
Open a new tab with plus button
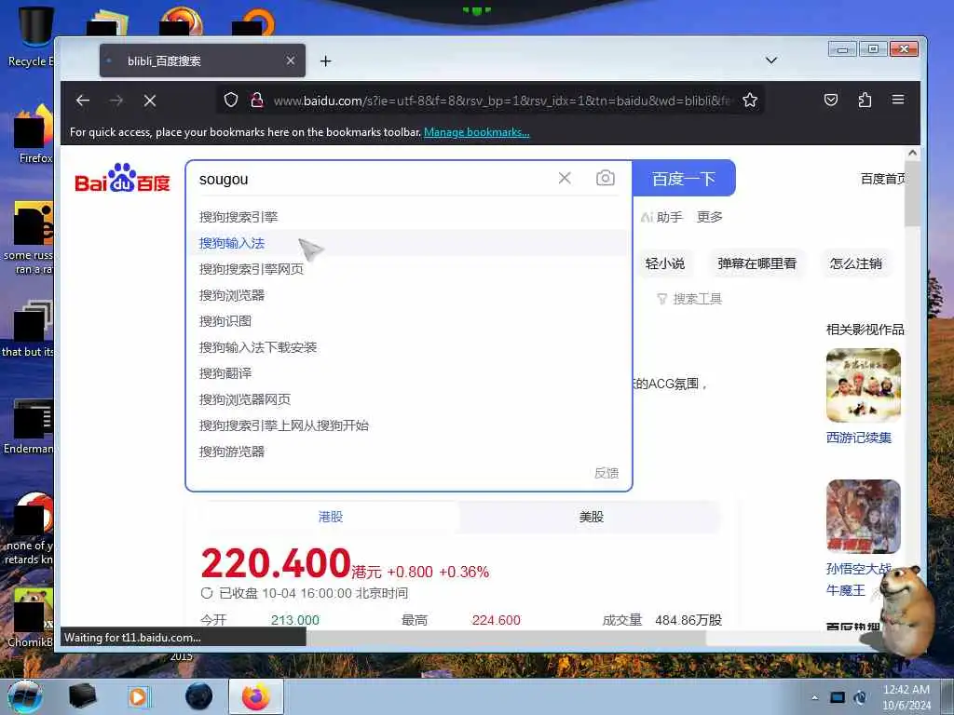tap(325, 61)
